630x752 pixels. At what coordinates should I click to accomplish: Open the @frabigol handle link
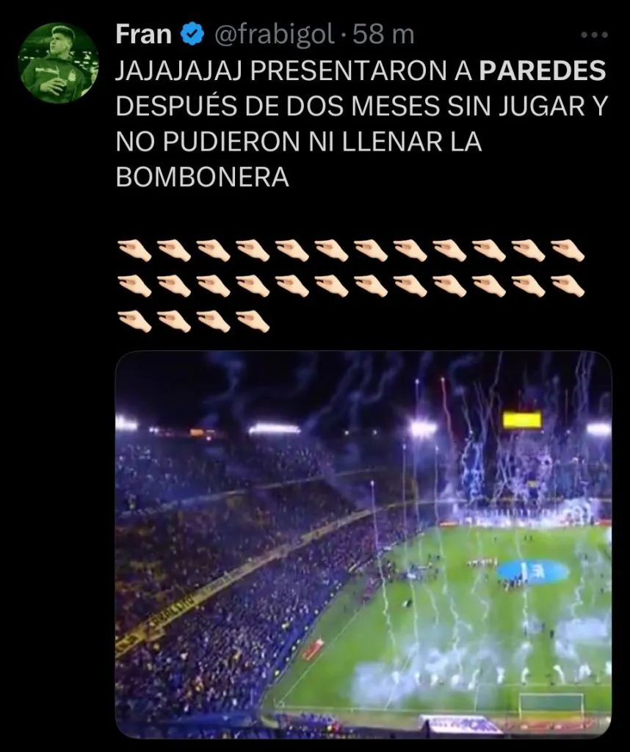(274, 35)
